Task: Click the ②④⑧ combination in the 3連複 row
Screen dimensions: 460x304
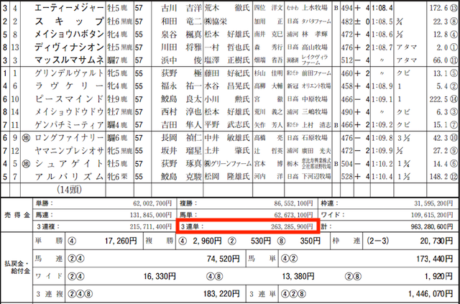Action: pyautogui.click(x=77, y=294)
